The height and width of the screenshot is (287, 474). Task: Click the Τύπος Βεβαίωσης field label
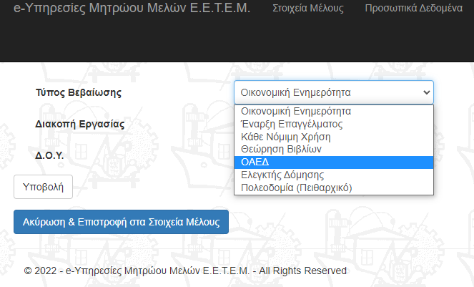78,92
